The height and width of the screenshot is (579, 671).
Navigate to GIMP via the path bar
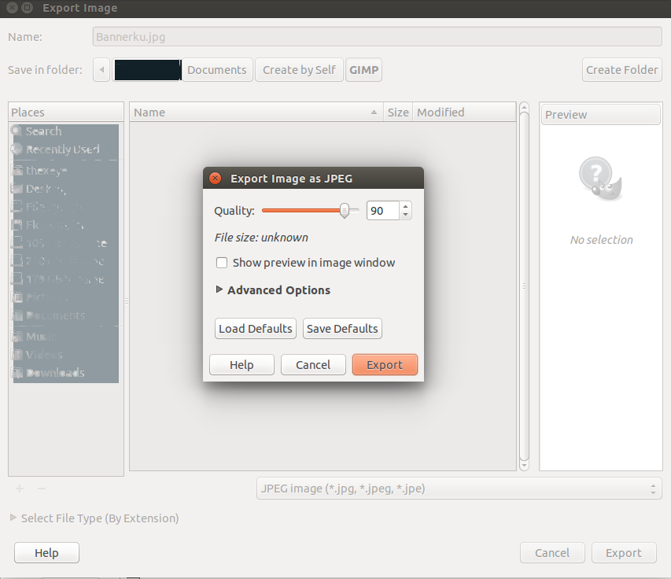[363, 69]
